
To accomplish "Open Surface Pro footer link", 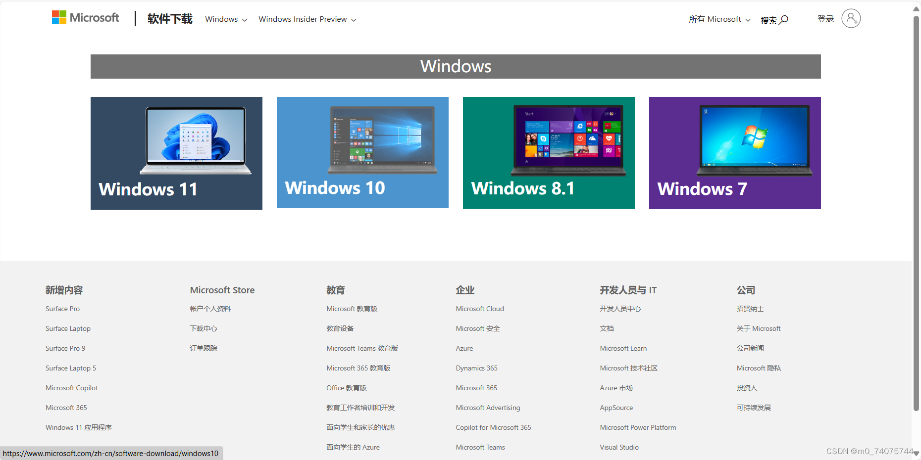I will 62,309.
